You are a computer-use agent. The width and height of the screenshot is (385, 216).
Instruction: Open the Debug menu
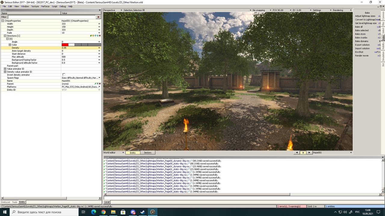tap(63, 6)
